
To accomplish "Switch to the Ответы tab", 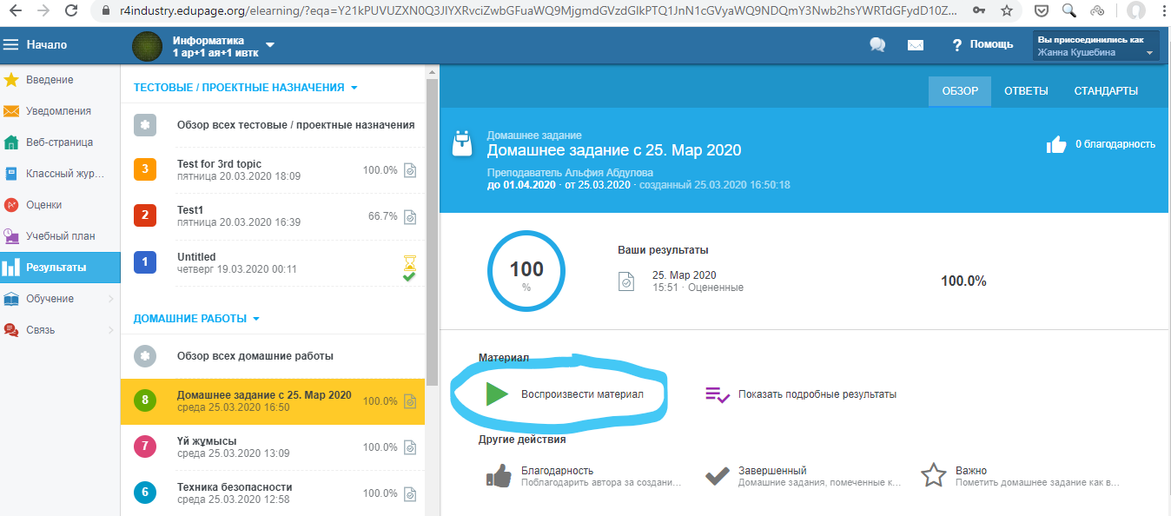I will (1026, 91).
